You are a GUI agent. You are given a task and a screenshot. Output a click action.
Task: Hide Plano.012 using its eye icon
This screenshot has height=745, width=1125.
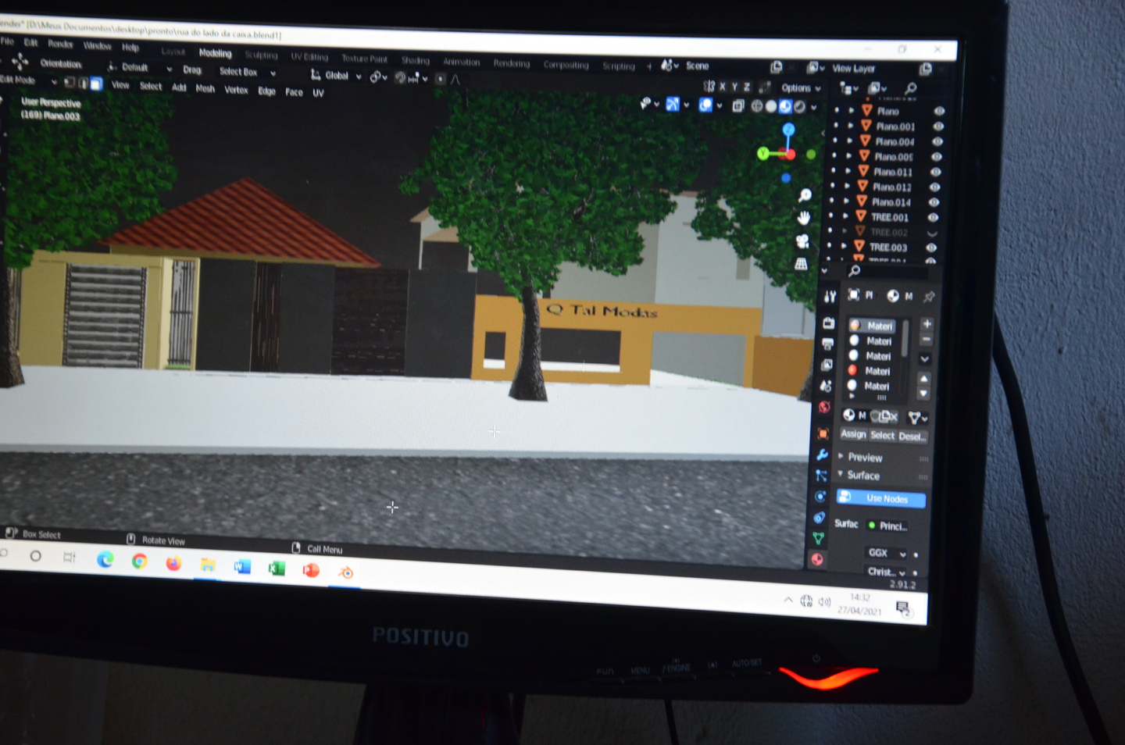[x=934, y=187]
